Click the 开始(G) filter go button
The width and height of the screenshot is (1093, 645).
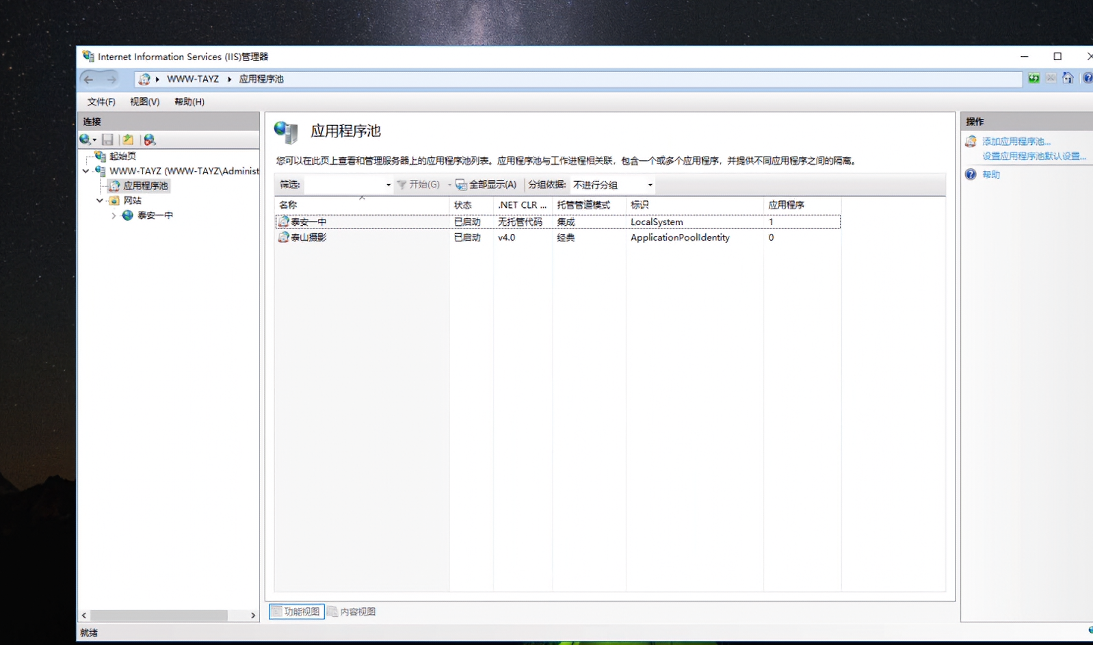point(418,185)
